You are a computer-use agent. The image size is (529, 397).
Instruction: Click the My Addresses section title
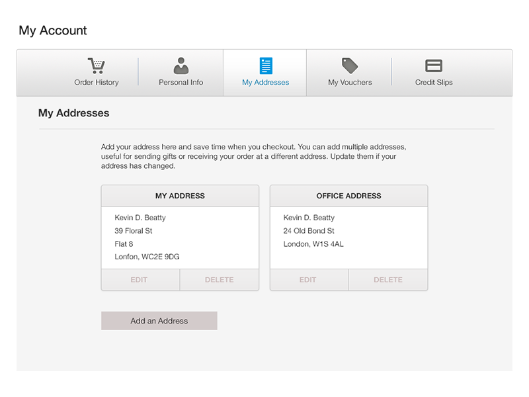pos(73,113)
